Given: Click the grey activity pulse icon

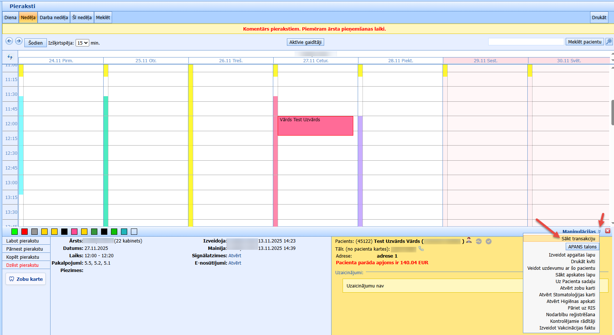Looking at the screenshot, I should pyautogui.click(x=479, y=241).
